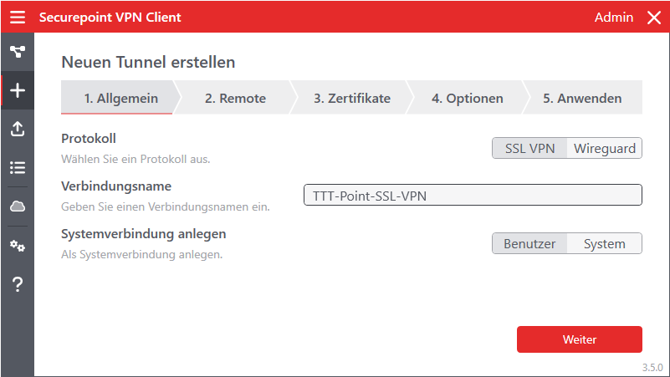Open the hamburger menu
This screenshot has width=670, height=377.
click(18, 18)
